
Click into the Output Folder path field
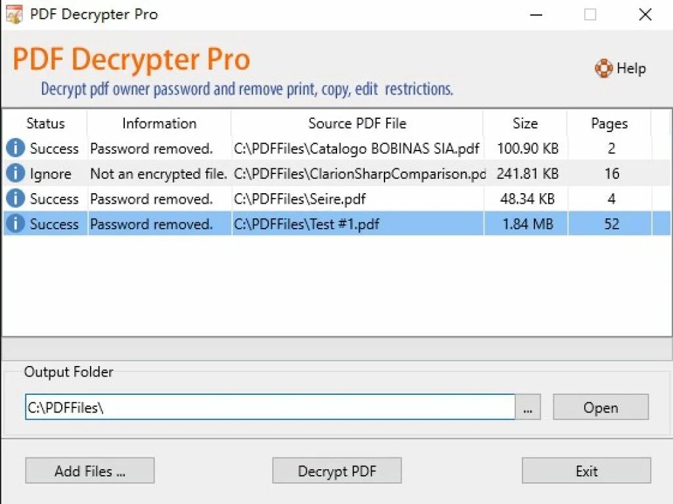269,407
